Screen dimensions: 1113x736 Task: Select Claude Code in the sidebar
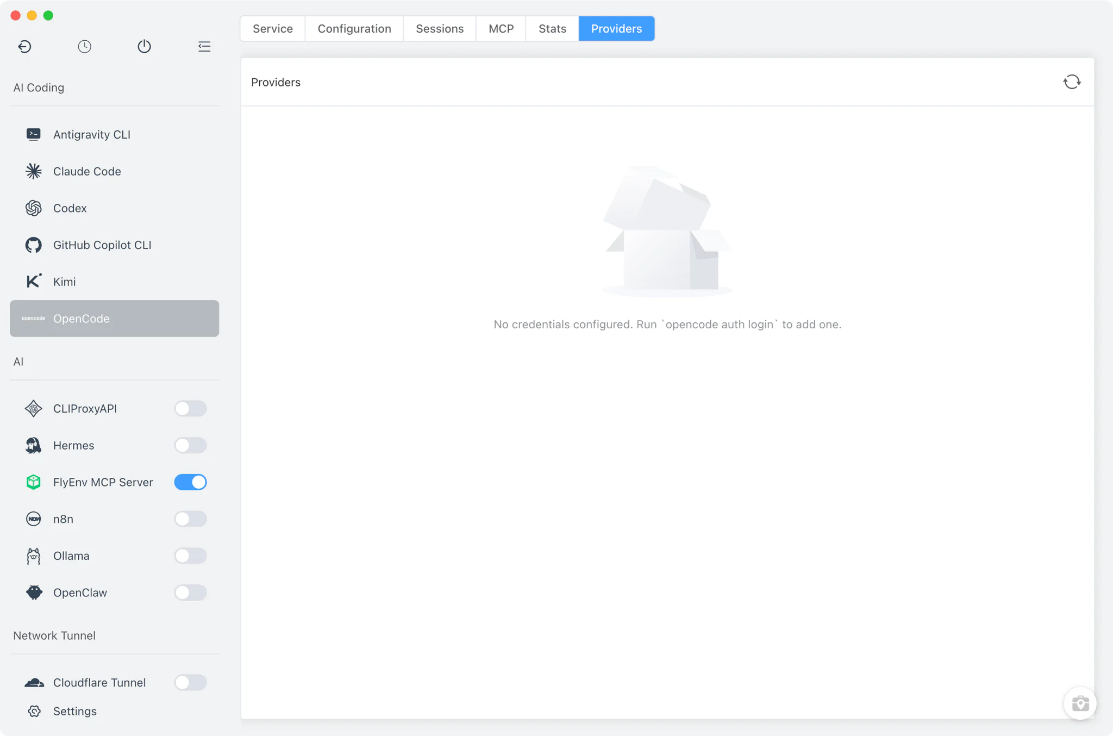tap(114, 171)
